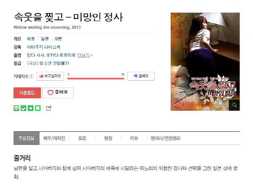Switch to the 포토 tab
Screen dimensions: 253x188
coord(82,138)
